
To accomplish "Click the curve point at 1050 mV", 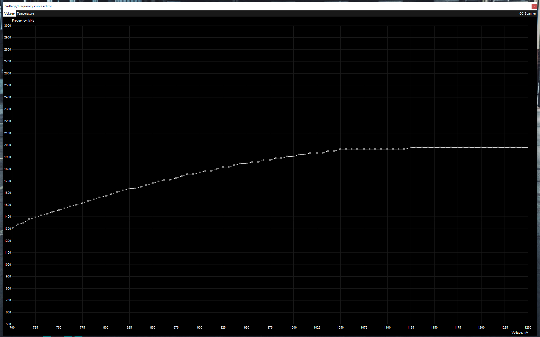I will point(340,149).
